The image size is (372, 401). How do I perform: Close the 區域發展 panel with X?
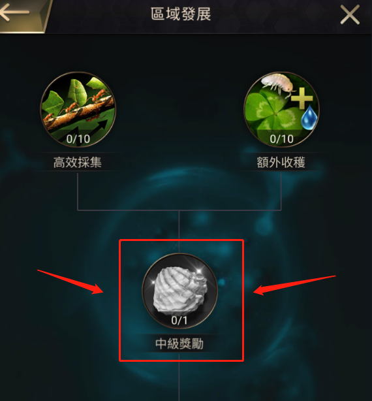coord(350,15)
